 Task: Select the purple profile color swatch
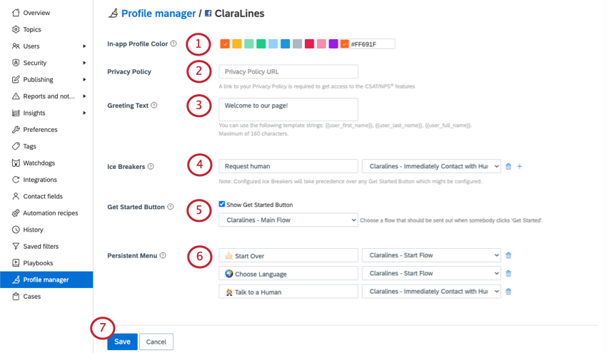(x=333, y=44)
